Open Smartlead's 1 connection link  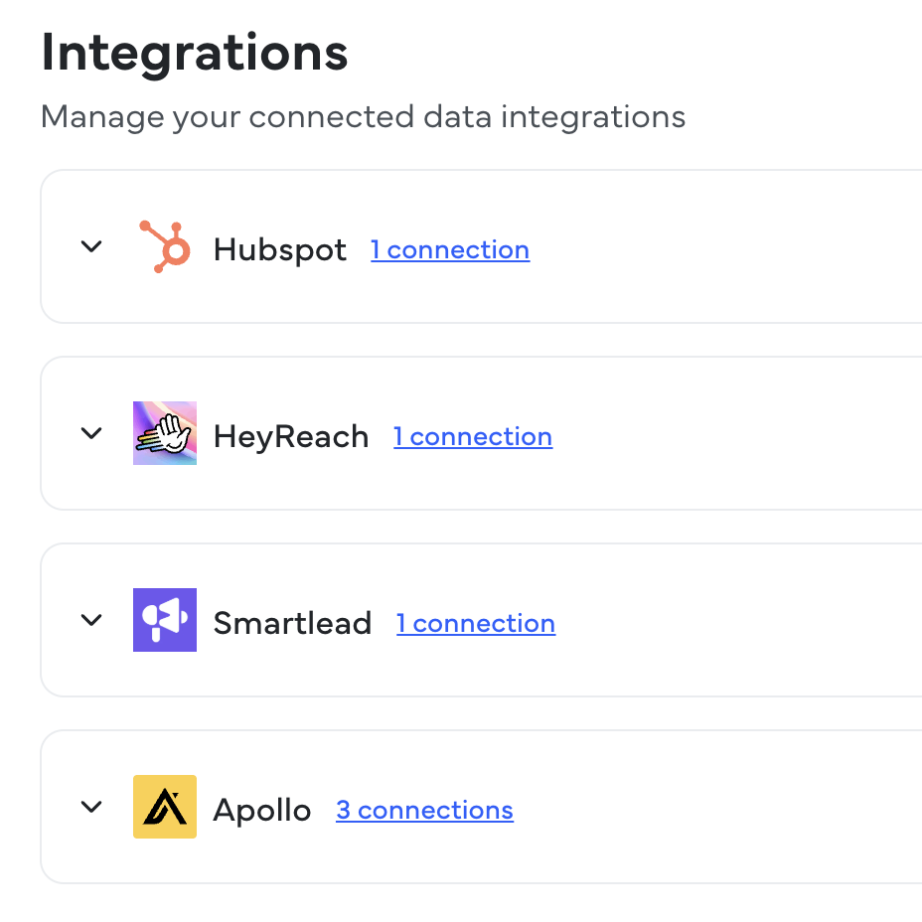tap(476, 623)
